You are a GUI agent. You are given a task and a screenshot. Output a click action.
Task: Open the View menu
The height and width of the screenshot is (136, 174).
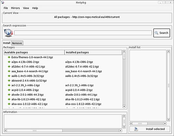pos(26,8)
